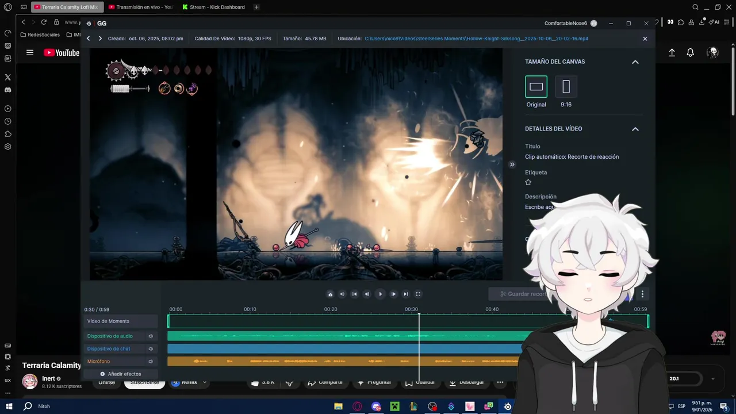Jump to clip end with skip-forward button
This screenshot has width=736, height=414.
point(406,294)
